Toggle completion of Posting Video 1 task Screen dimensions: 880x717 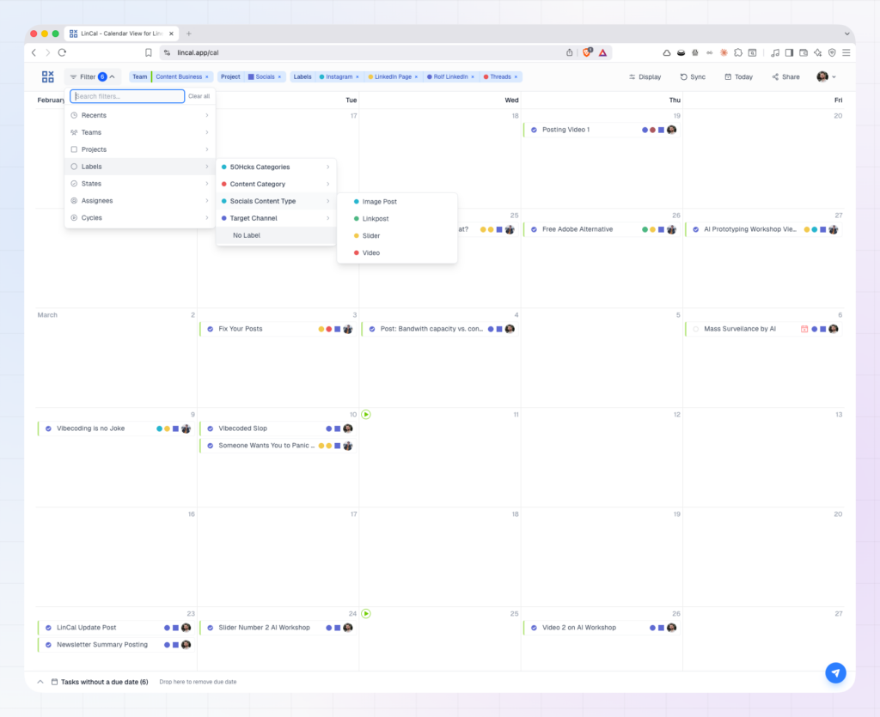coord(534,130)
